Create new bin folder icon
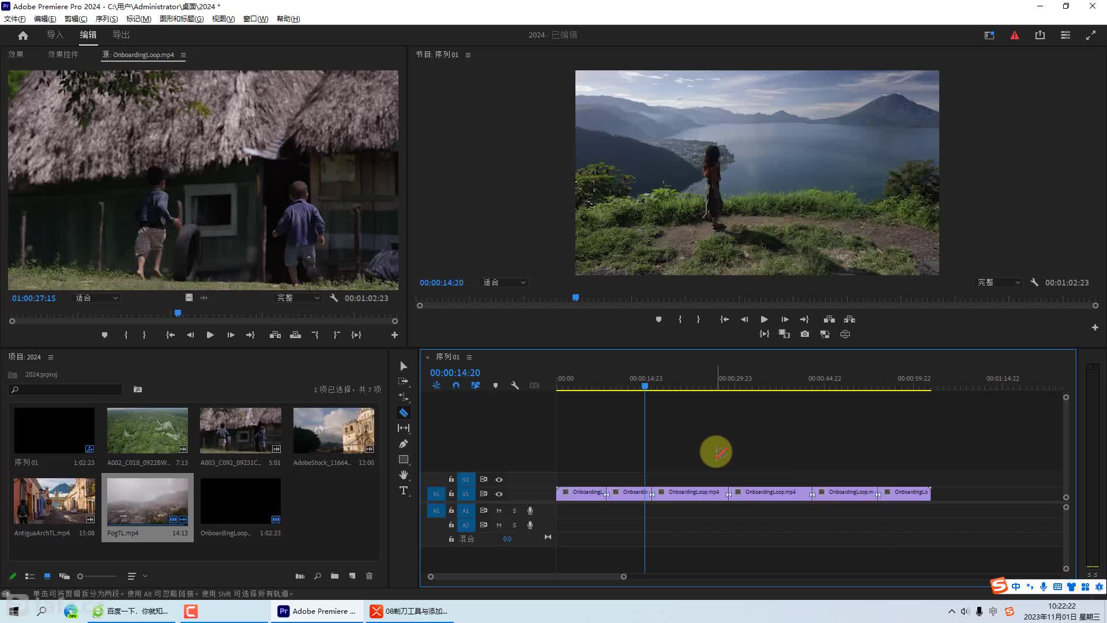Image resolution: width=1107 pixels, height=623 pixels. coord(334,576)
